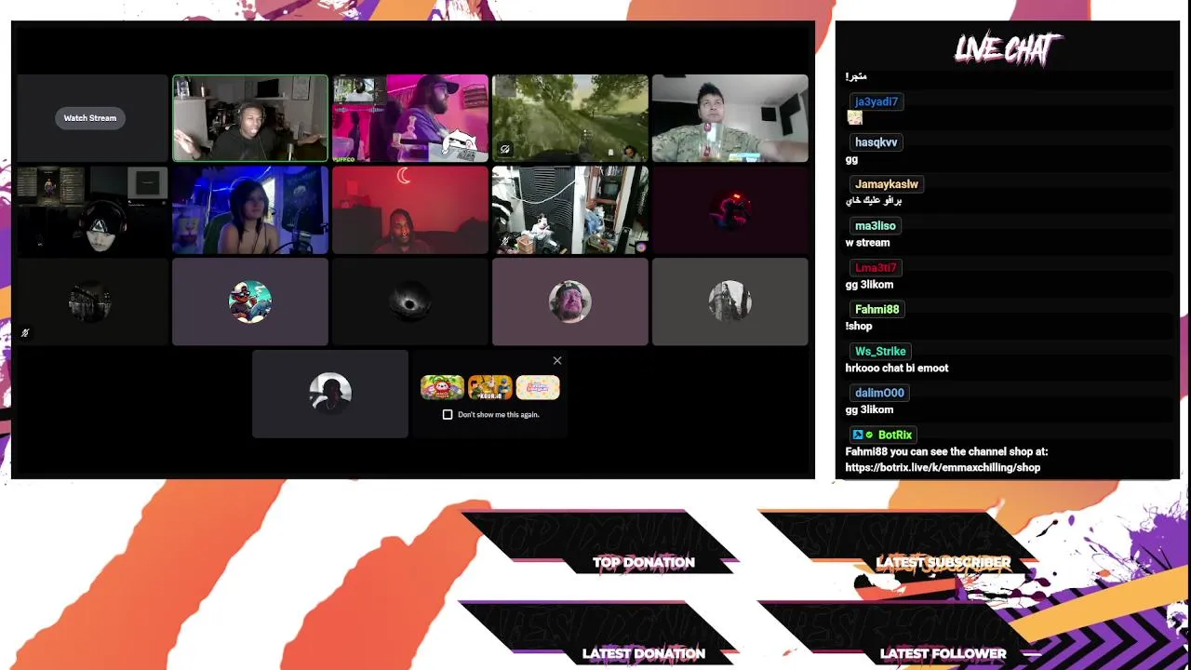Click the muted microphone icon on the bottom-left dark tile

(x=25, y=332)
